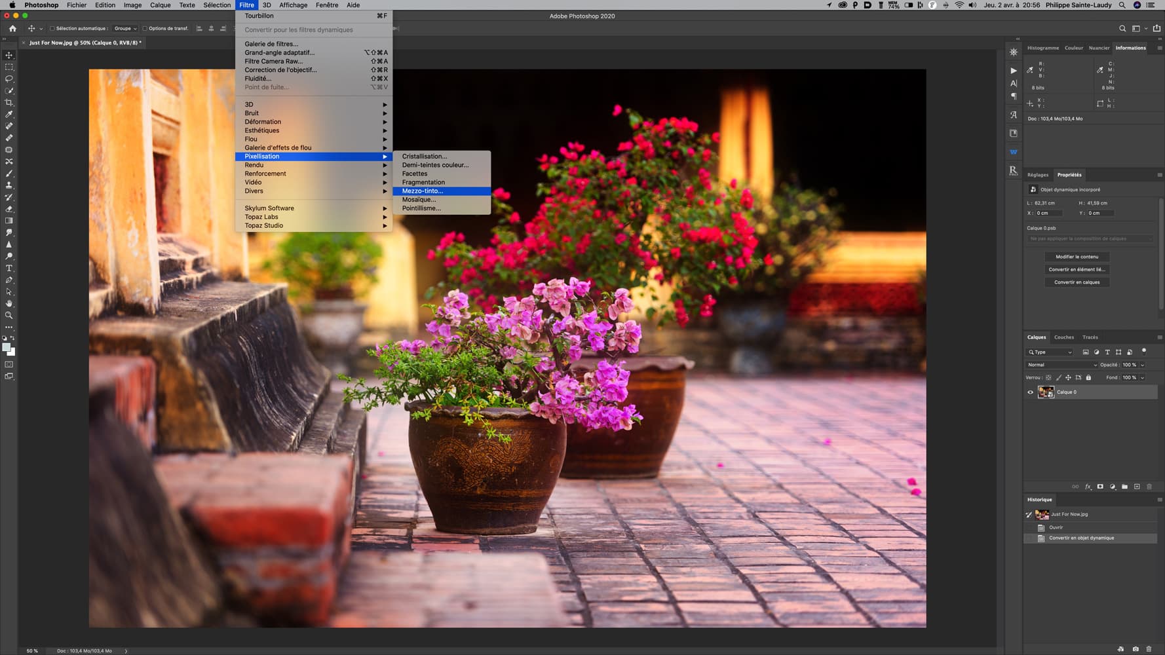Choose Mezzo-tinto from the Pixellisation submenu
1165x655 pixels.
pyautogui.click(x=423, y=191)
